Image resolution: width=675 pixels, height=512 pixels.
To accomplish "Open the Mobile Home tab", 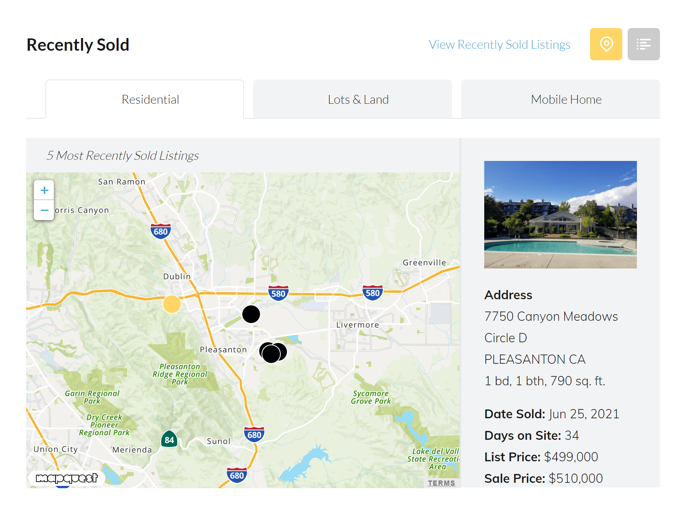I will (x=566, y=99).
